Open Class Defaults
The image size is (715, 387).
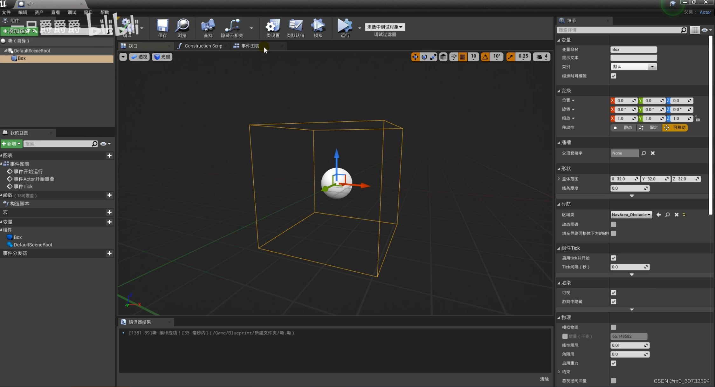(x=295, y=28)
